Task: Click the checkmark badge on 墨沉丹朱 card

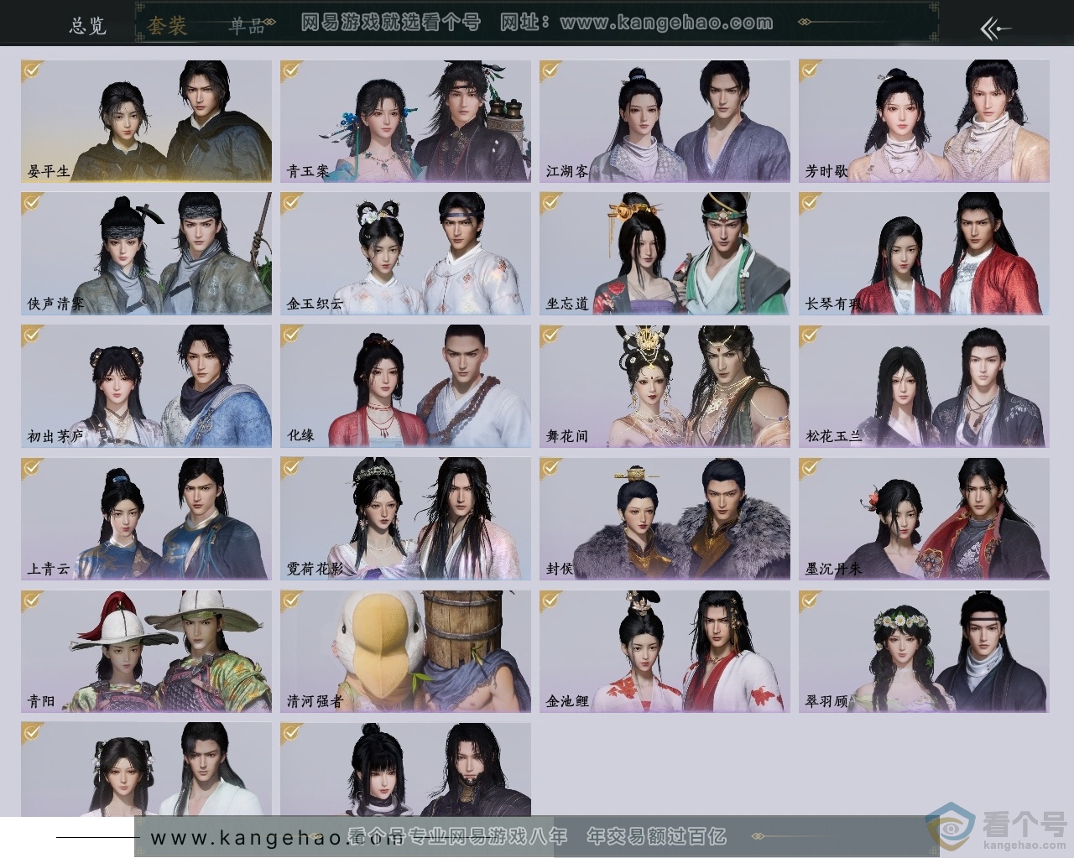Action: pos(811,467)
